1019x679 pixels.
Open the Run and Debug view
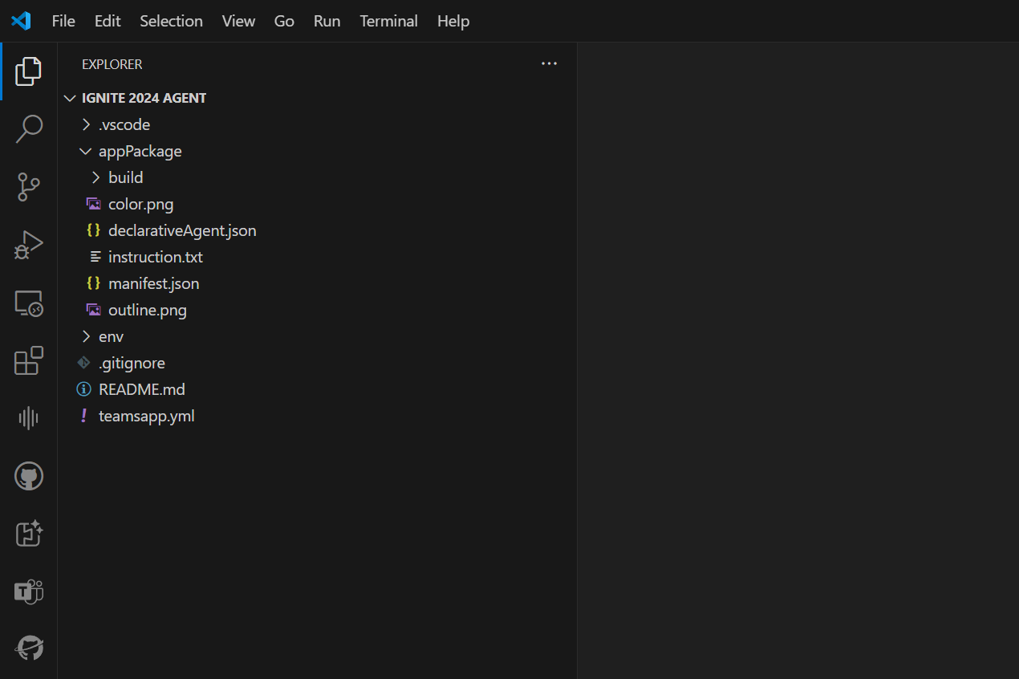click(28, 244)
